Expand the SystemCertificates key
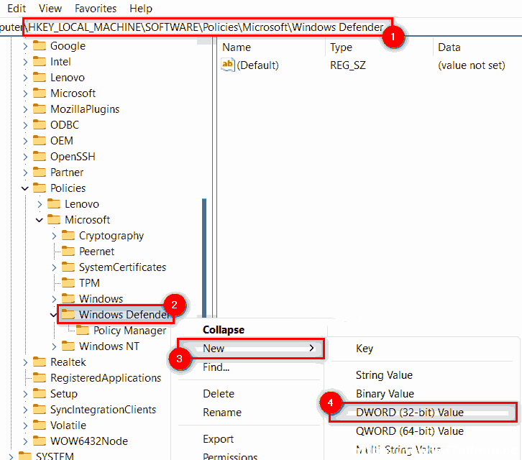The width and height of the screenshot is (522, 460). (54, 267)
